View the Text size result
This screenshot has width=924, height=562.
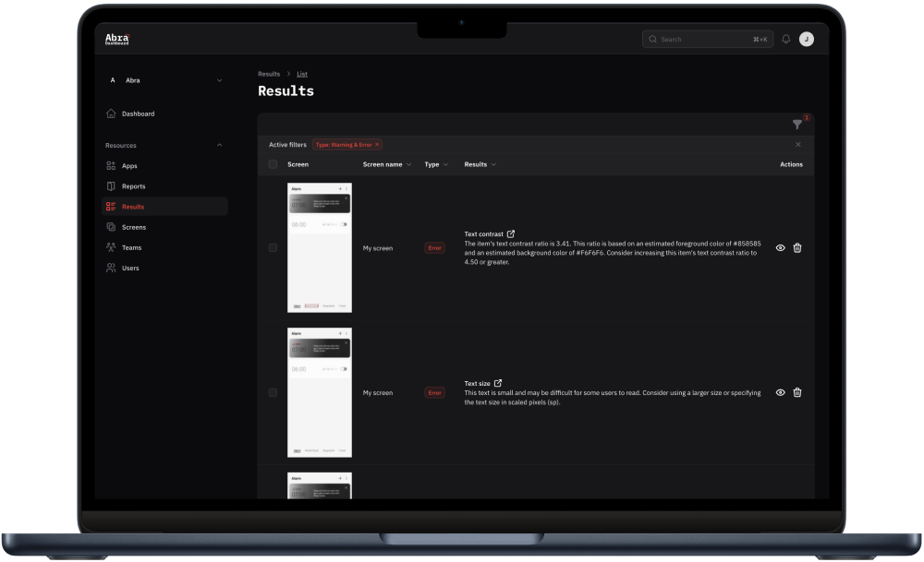coord(780,392)
